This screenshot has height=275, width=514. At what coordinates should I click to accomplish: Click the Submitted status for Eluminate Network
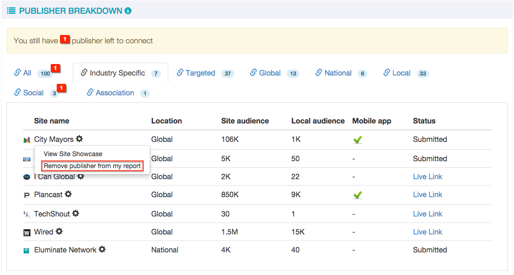[430, 250]
